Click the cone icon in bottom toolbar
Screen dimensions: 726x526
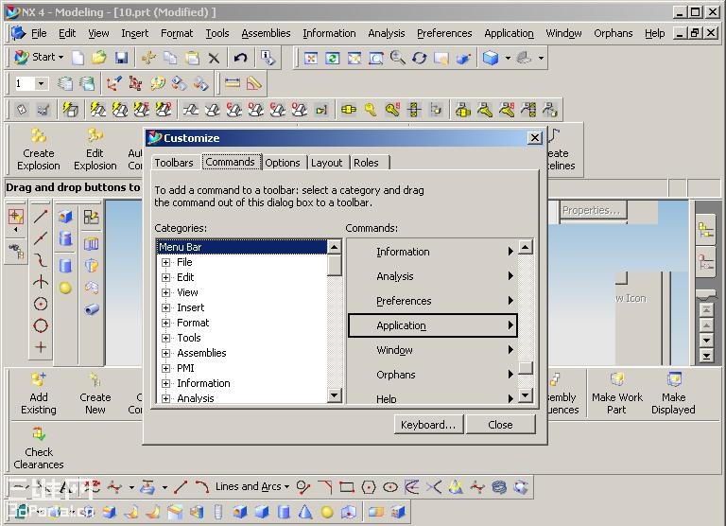(304, 512)
